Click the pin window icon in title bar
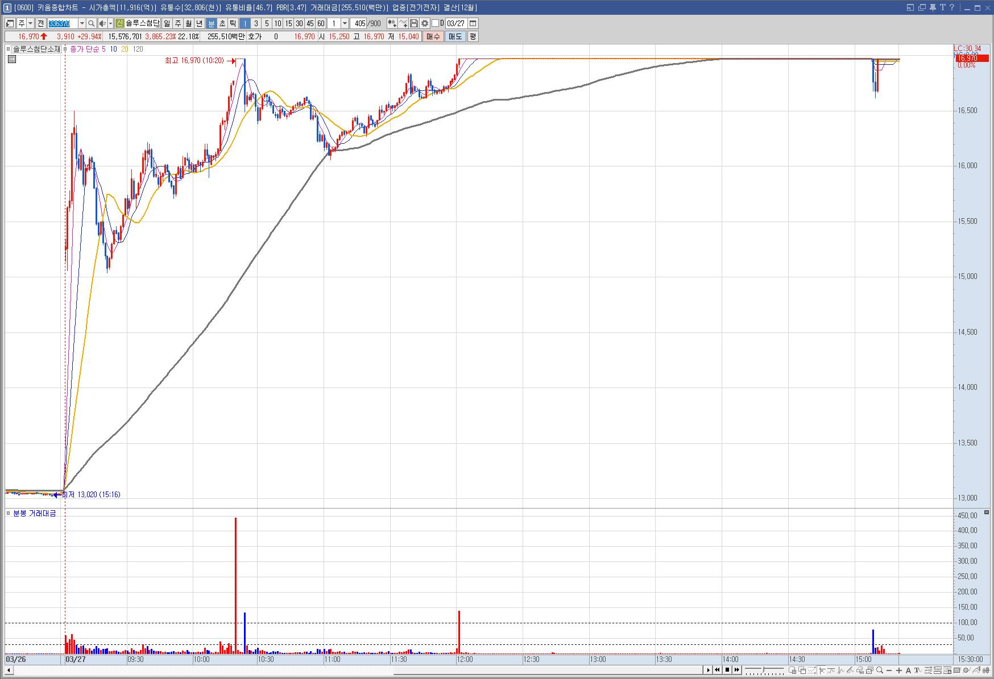 tap(933, 7)
